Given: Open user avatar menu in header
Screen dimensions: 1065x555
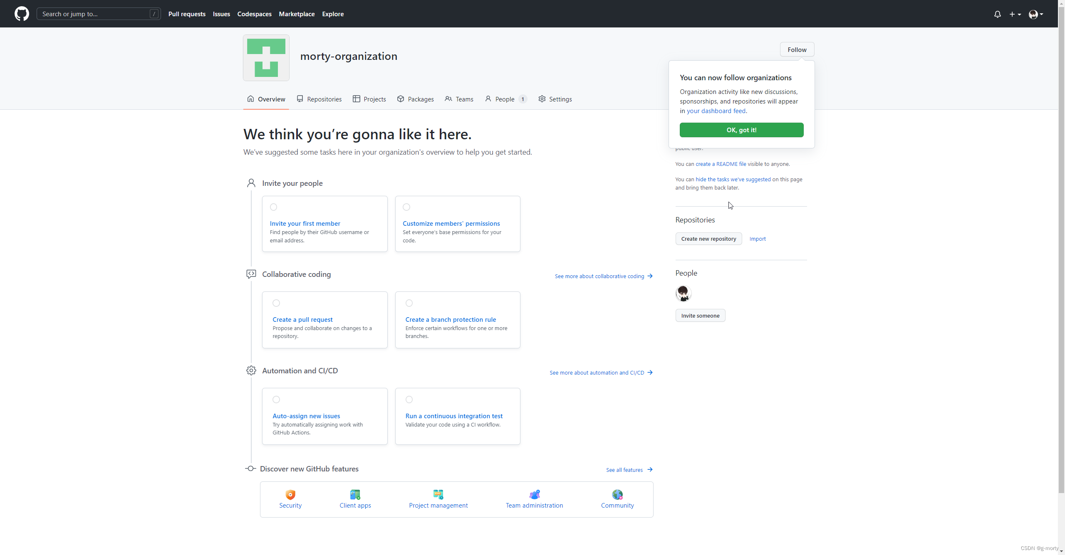Looking at the screenshot, I should click(x=1035, y=14).
